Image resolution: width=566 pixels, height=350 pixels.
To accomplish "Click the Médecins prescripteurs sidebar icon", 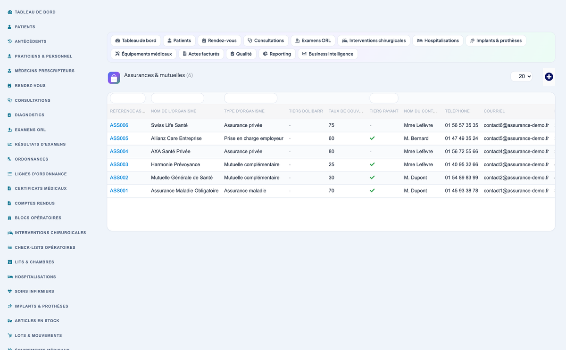I will 10,71.
